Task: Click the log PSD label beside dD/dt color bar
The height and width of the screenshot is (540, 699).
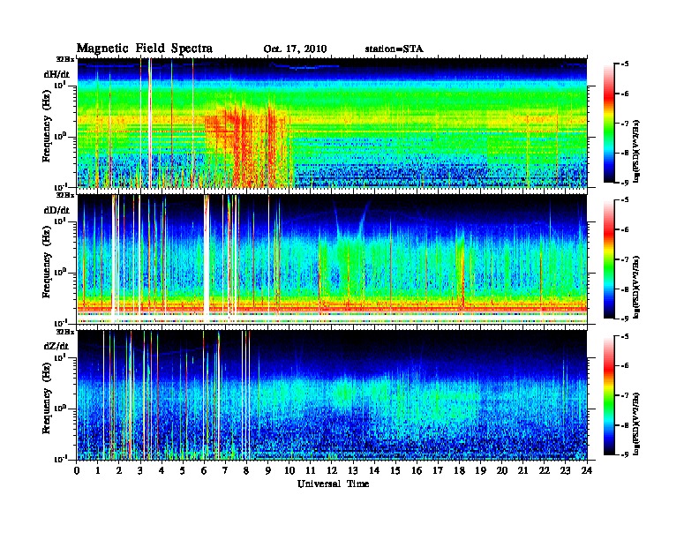Action: point(638,287)
